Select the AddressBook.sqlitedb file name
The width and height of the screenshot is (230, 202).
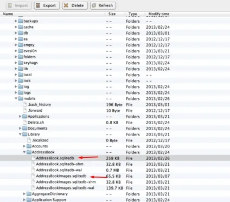55,158
